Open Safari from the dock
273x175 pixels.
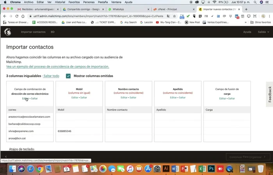pos(30,169)
